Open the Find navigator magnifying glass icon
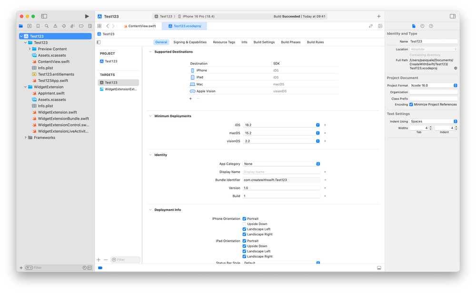 (x=47, y=26)
